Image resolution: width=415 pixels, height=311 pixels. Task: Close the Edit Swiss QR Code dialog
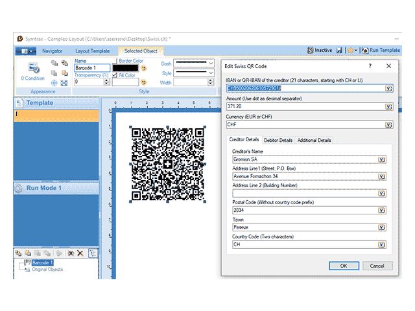click(388, 66)
